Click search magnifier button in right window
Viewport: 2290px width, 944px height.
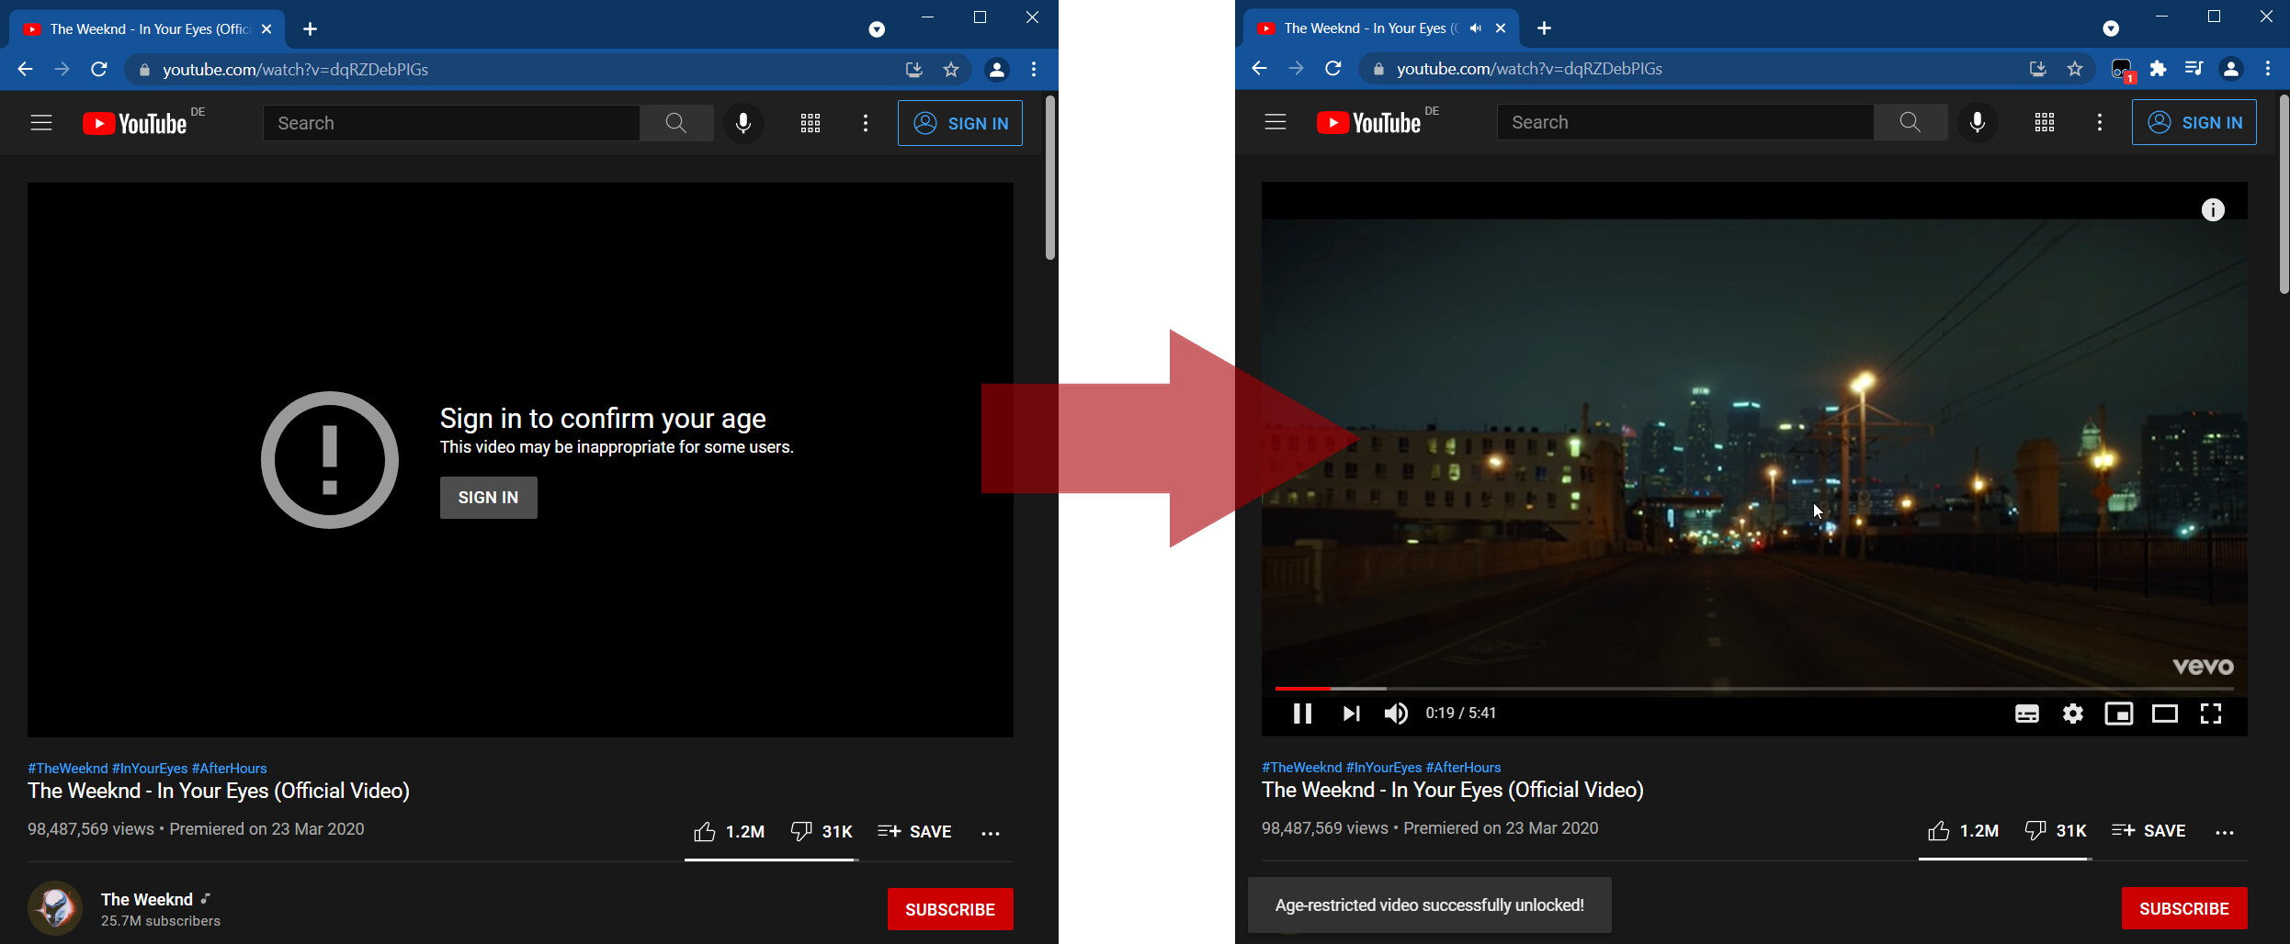point(1910,122)
